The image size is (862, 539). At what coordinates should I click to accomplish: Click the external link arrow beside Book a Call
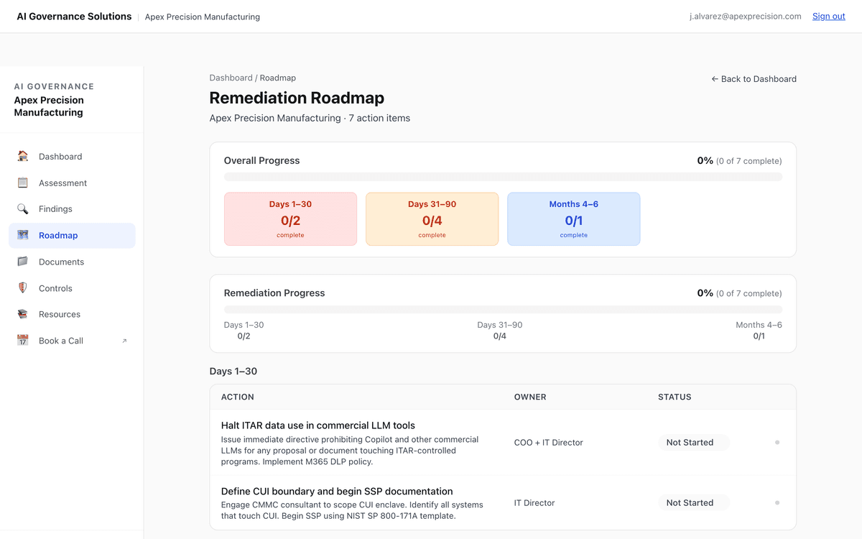pyautogui.click(x=124, y=341)
